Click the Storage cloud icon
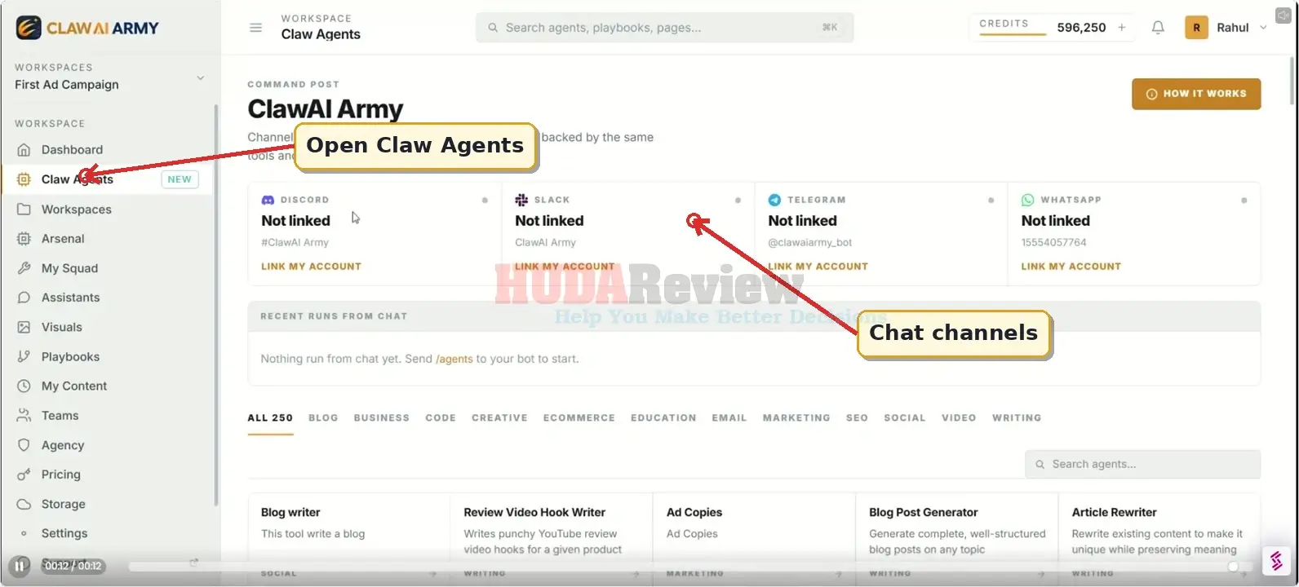 pyautogui.click(x=24, y=504)
